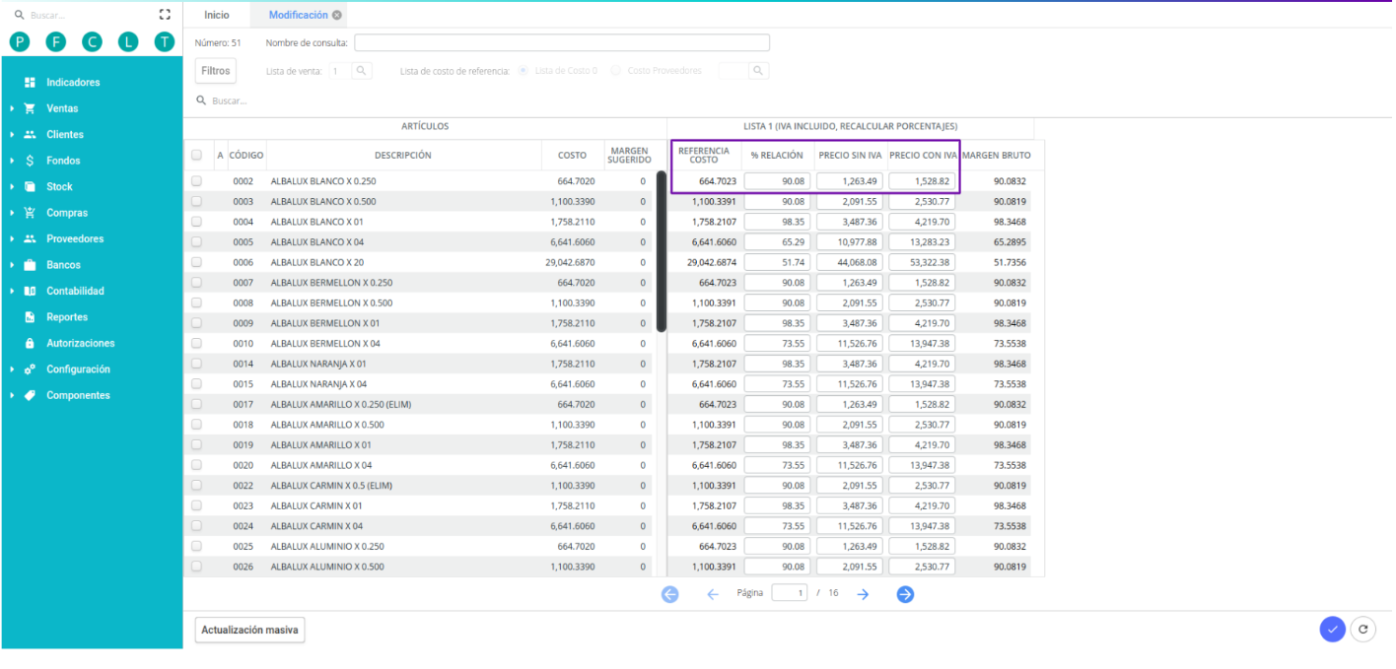1396x669 pixels.
Task: Click search icon beside Lista de venta
Action: tap(362, 71)
